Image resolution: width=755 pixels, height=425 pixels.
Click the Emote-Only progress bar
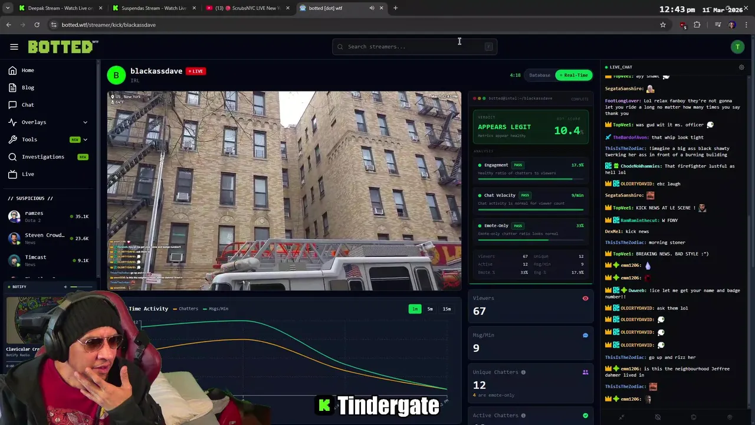click(x=530, y=239)
